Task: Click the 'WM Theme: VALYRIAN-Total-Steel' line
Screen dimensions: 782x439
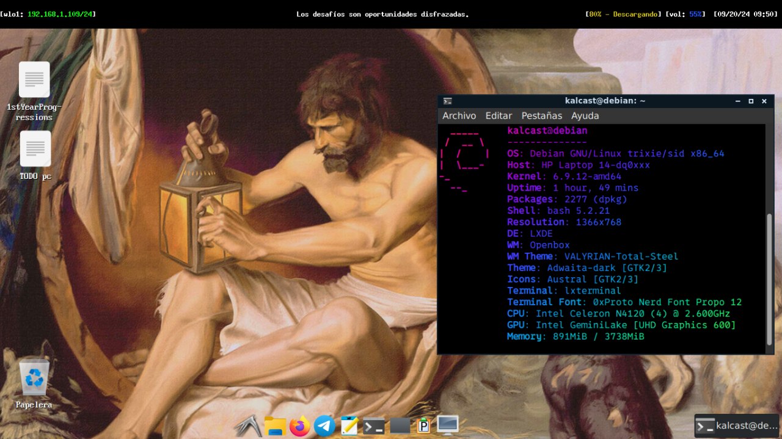Action: point(593,256)
